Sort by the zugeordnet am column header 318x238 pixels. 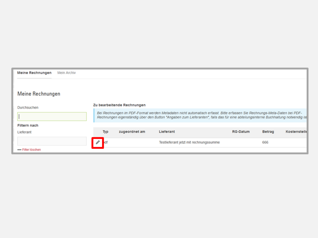132,132
